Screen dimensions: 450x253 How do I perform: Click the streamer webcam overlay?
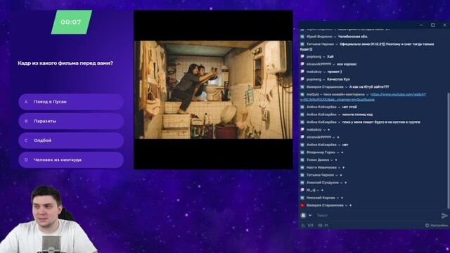(48, 219)
